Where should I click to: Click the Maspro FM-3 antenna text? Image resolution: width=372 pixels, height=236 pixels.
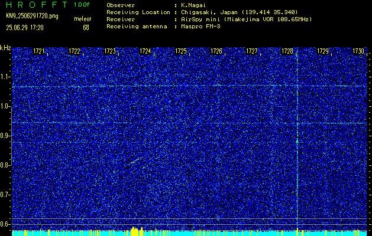[x=200, y=27]
